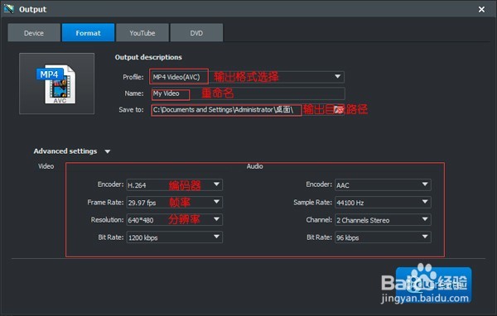Open the Channel 2 Channels Stereo dropdown
Image resolution: width=497 pixels, height=316 pixels.
click(x=383, y=220)
